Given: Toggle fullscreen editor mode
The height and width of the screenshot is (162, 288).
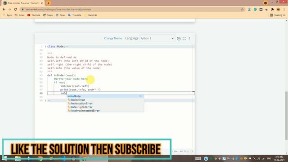Looking at the screenshot, I should [184, 39].
